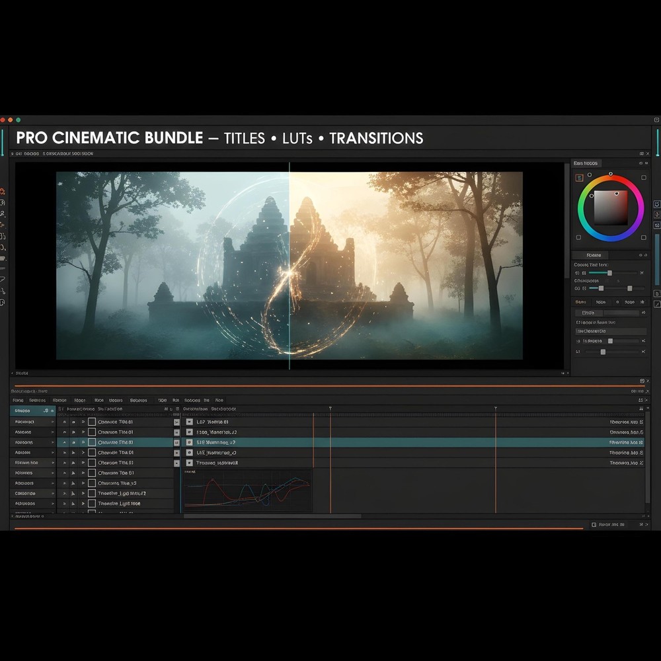Toggle visibility of the Cinematic Title 01 layer
Image resolution: width=661 pixels, height=661 pixels.
(65, 422)
